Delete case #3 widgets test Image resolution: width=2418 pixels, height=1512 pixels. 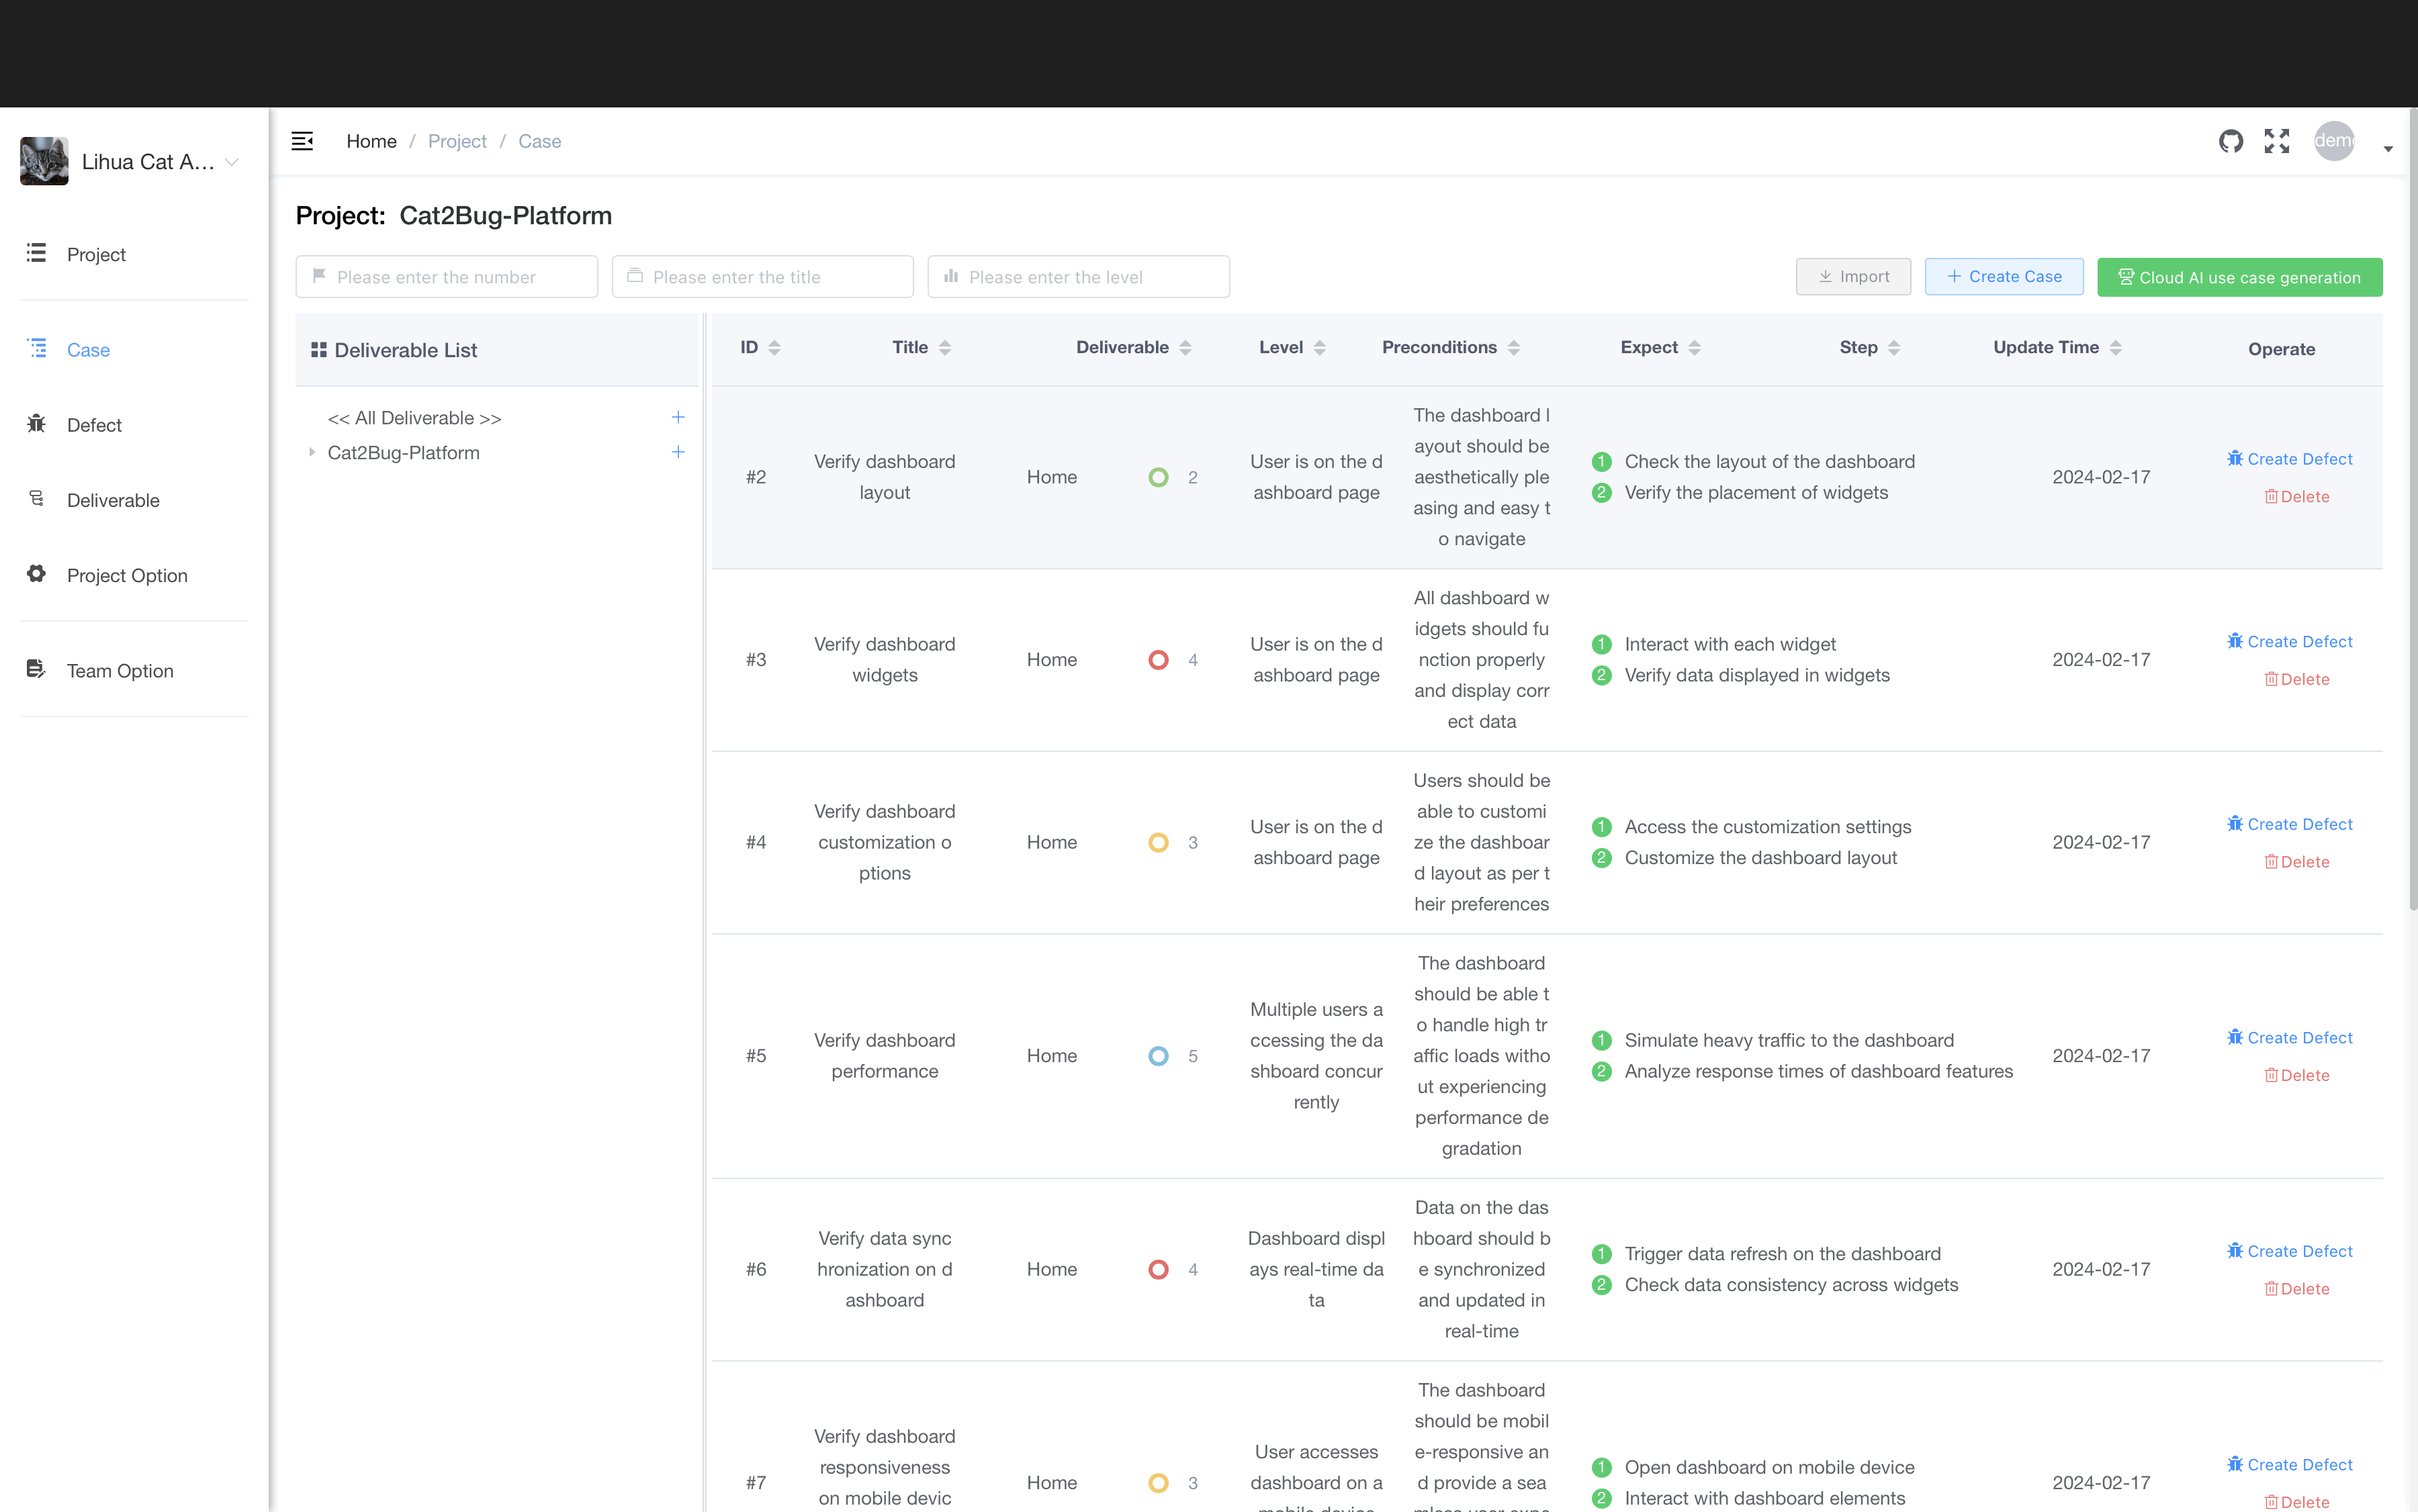(2297, 680)
